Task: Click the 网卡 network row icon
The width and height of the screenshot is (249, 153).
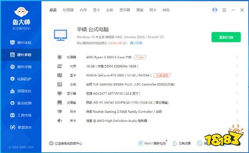Action: click(x=59, y=111)
